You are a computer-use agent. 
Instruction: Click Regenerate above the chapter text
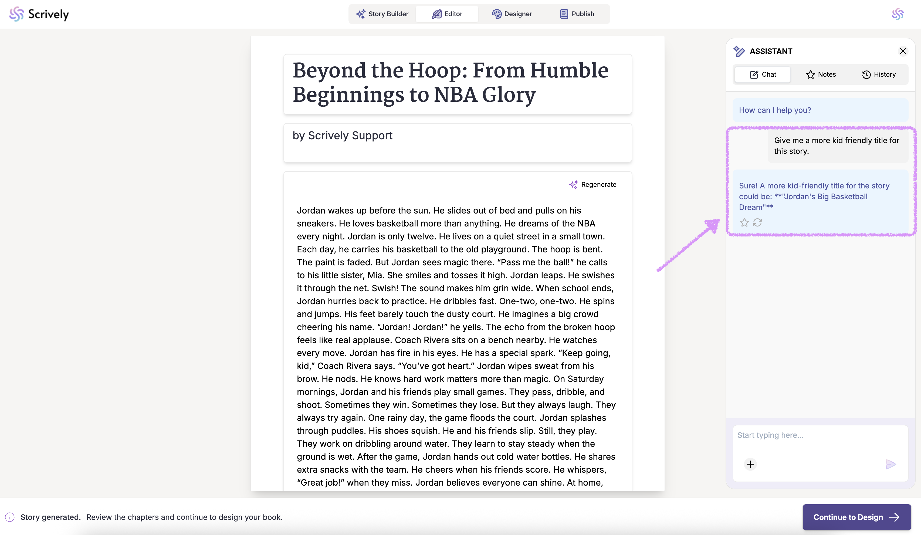point(592,185)
